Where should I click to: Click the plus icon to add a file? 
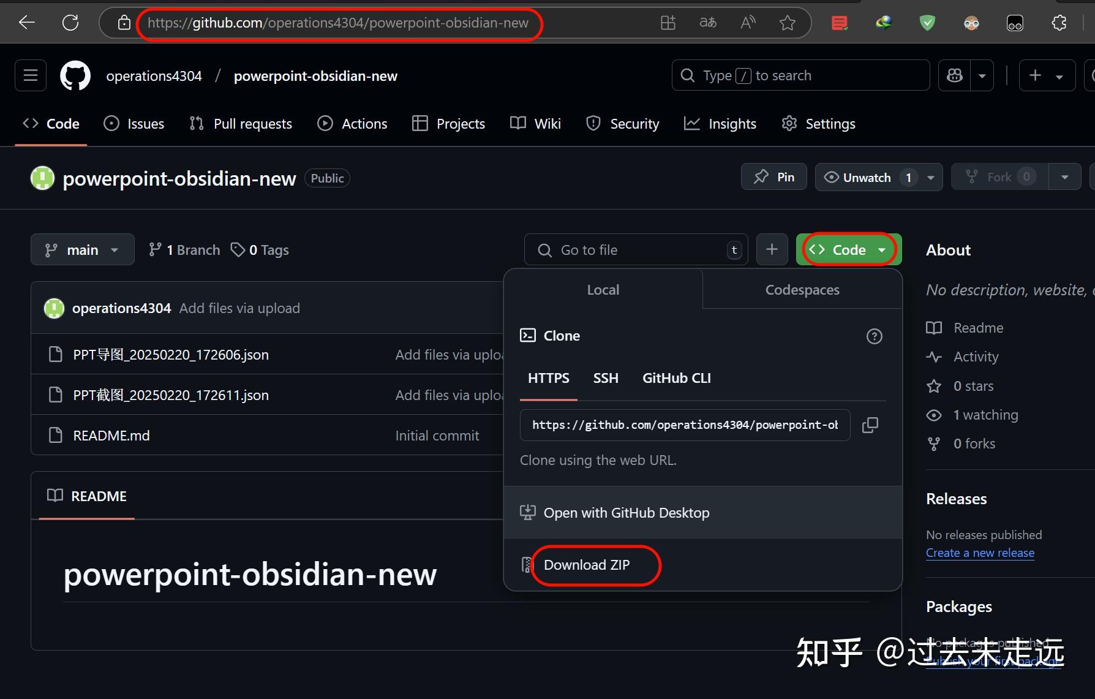point(772,249)
